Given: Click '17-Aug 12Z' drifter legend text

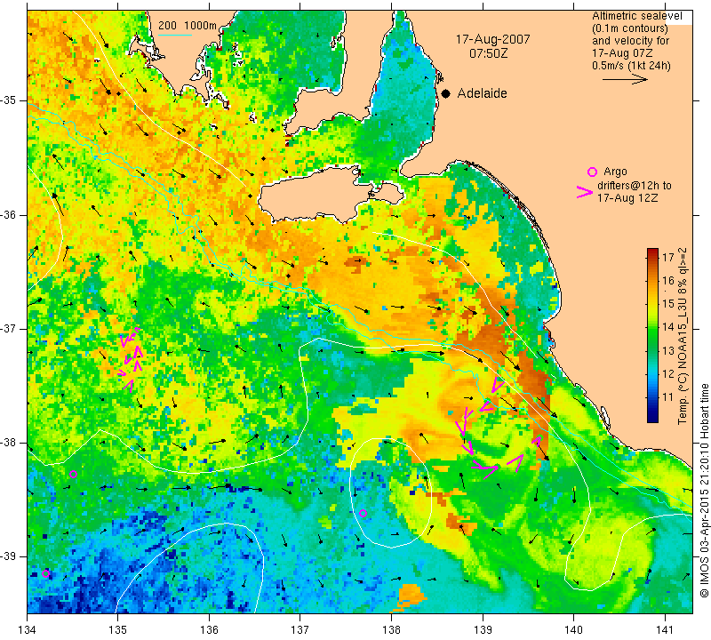Looking at the screenshot, I should point(627,198).
